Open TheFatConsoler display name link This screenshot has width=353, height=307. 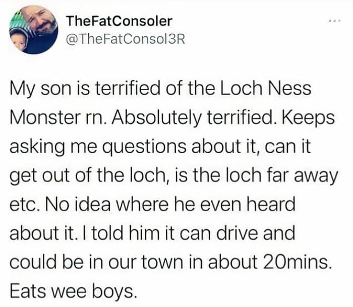(x=119, y=21)
